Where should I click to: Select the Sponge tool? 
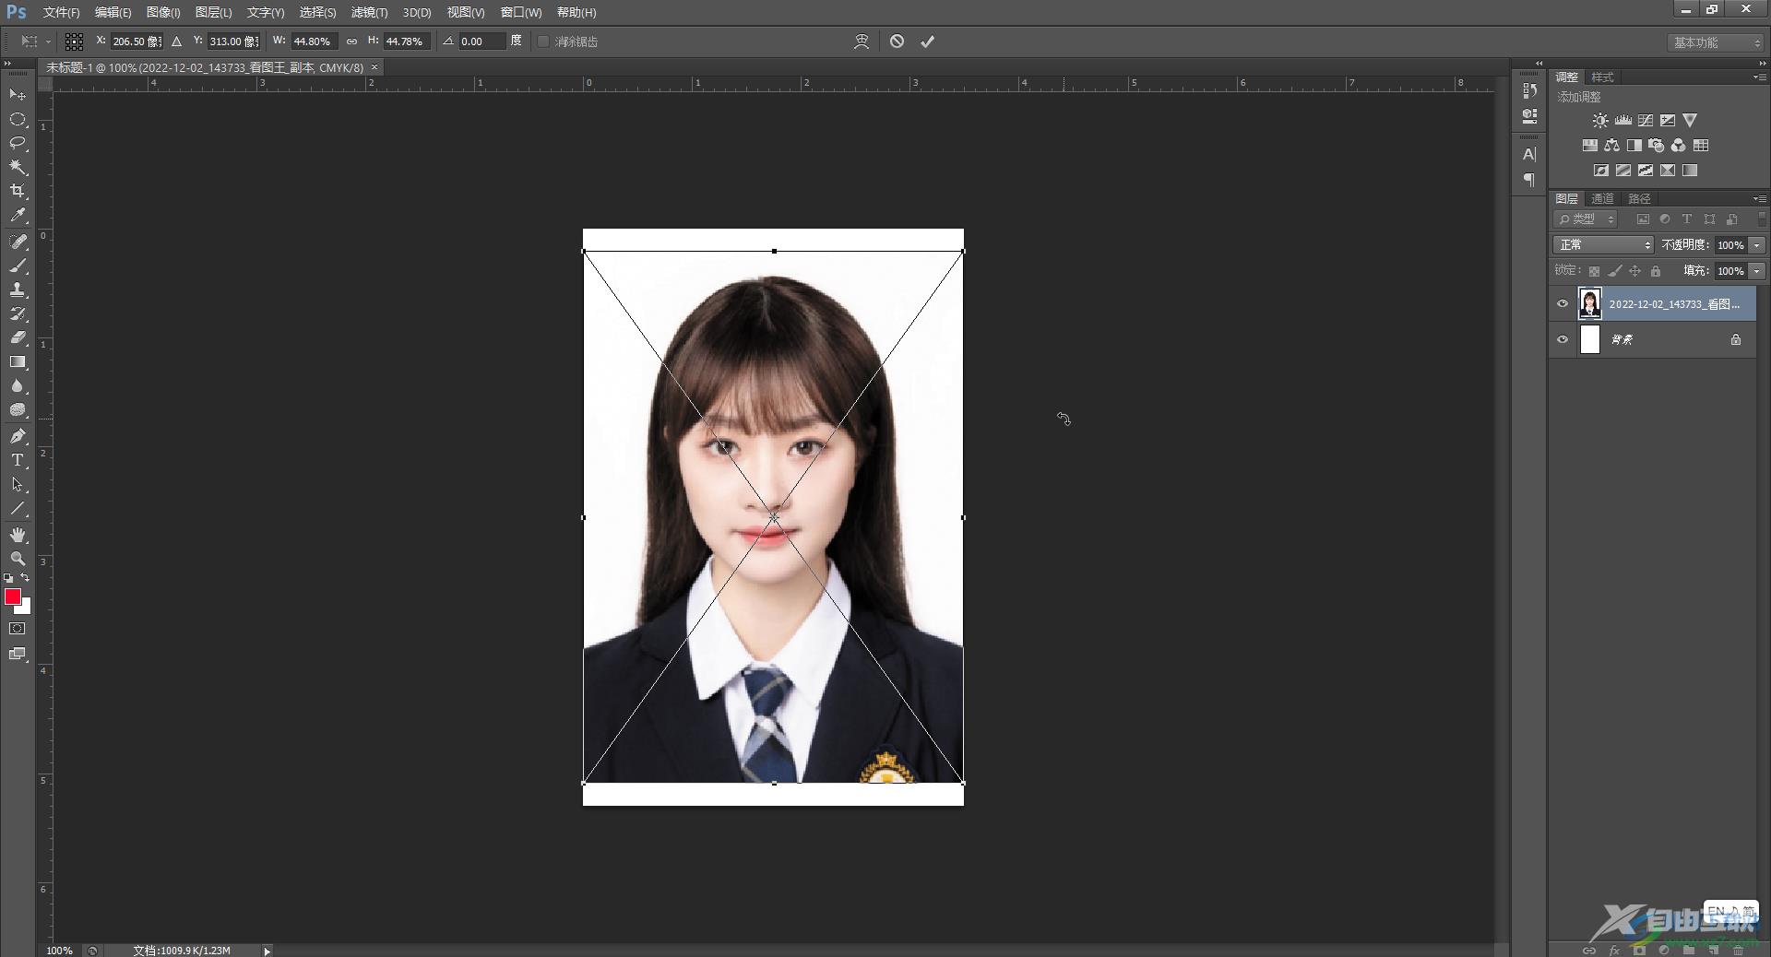pos(18,409)
